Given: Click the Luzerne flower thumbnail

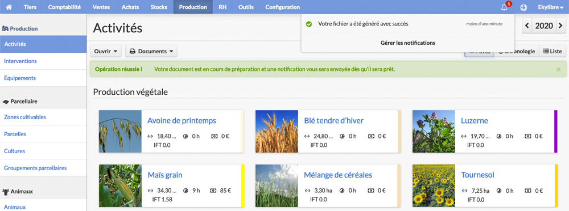Looking at the screenshot, I should 434,132.
